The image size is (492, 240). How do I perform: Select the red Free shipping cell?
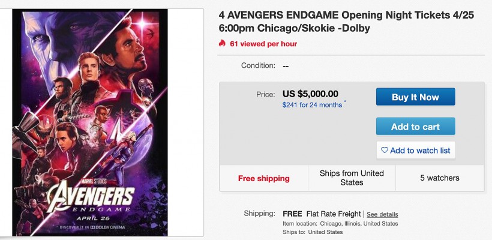263,178
